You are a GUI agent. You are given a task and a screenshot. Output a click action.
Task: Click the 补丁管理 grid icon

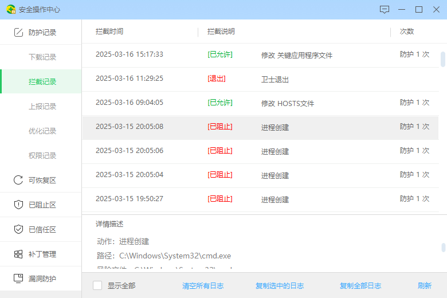(x=18, y=254)
